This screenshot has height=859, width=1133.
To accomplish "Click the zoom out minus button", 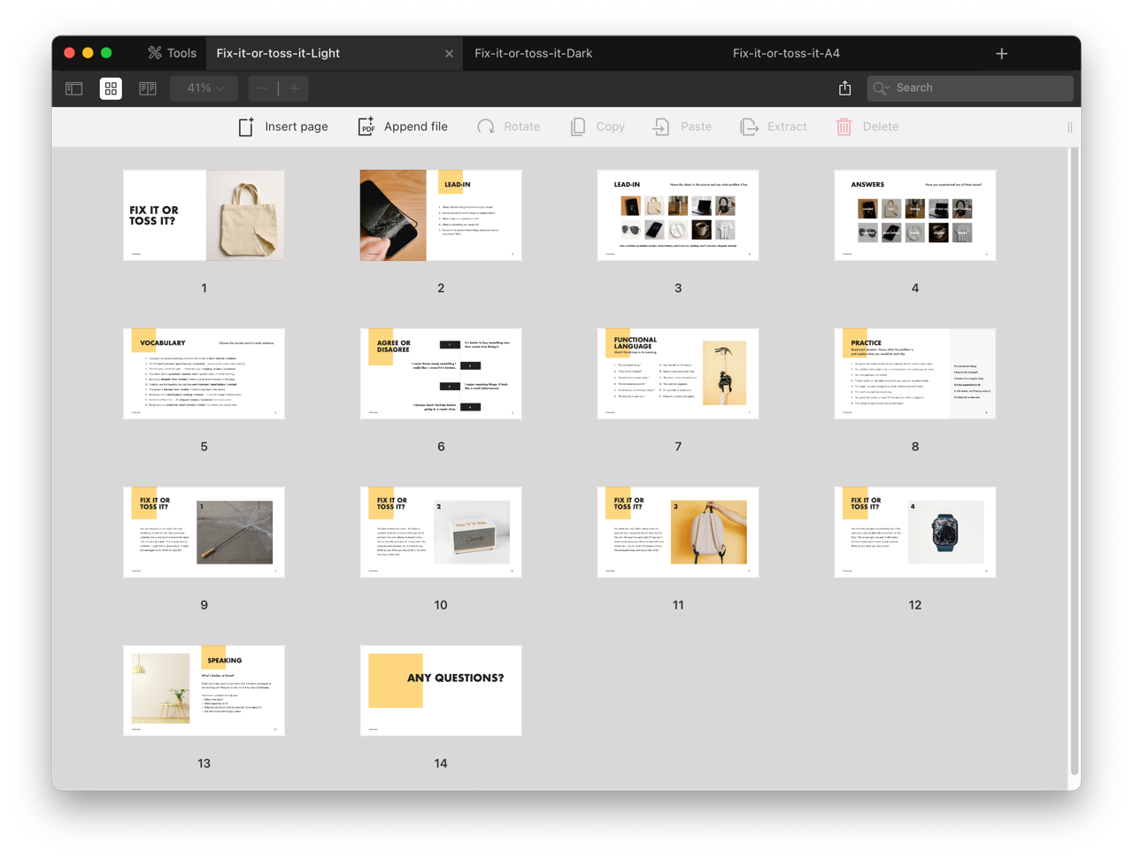I will [262, 88].
